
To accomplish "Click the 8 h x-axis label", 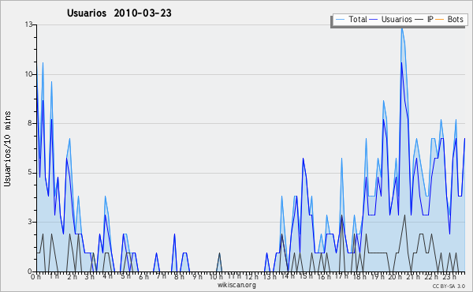I will point(179,276).
